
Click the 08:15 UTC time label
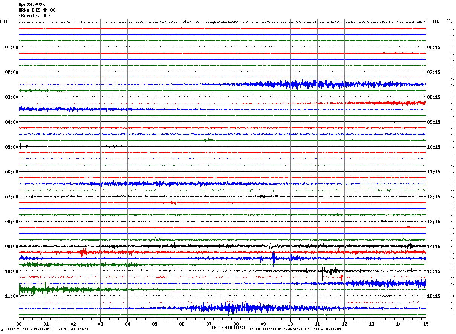(x=433, y=97)
